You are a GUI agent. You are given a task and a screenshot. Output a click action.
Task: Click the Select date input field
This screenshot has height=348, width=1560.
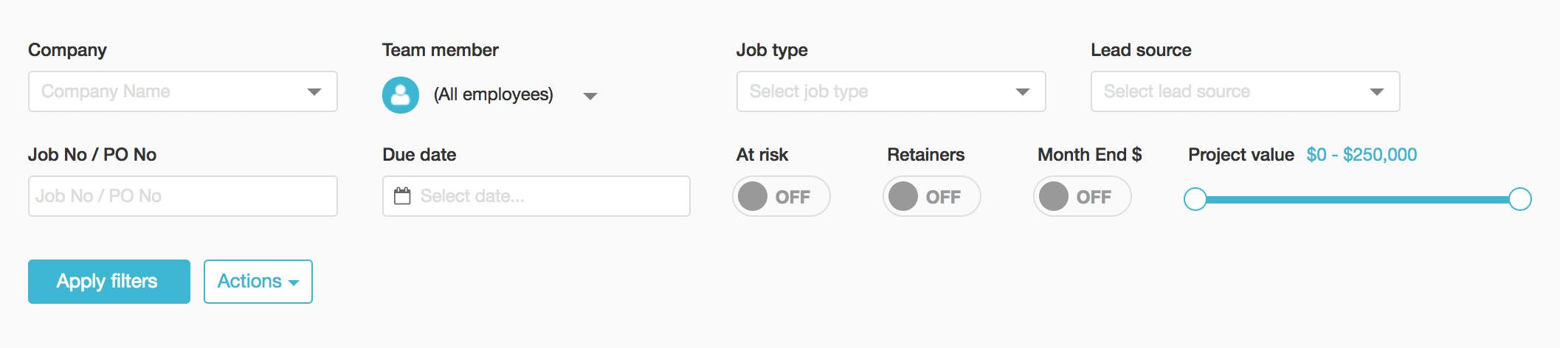click(x=536, y=196)
